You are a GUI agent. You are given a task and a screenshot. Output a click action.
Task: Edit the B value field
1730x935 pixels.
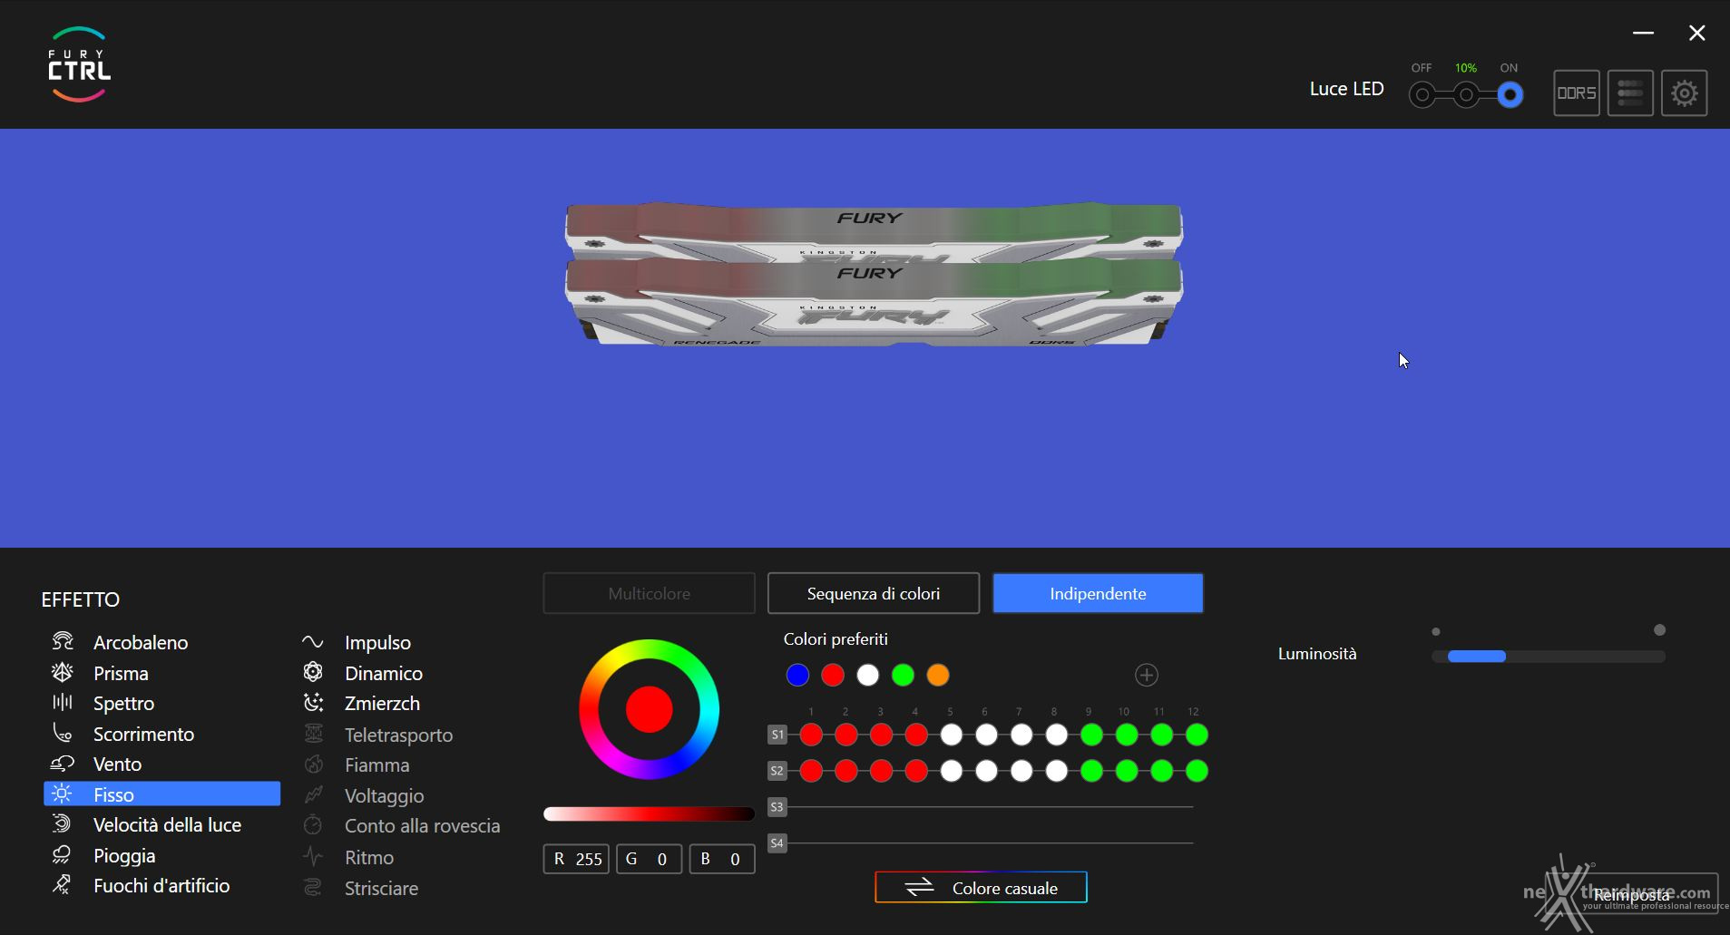click(x=722, y=859)
